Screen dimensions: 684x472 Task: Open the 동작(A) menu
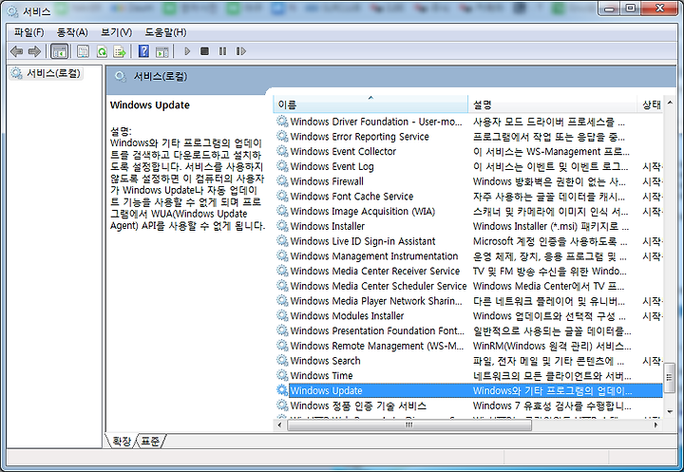[x=72, y=32]
